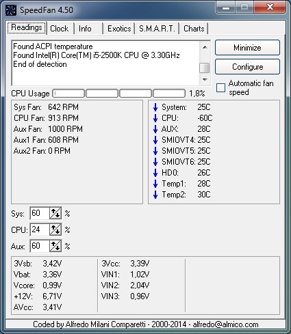Click the Aux fan speed spinner arrows
Viewport: 291px width, 334px height.
point(55,246)
